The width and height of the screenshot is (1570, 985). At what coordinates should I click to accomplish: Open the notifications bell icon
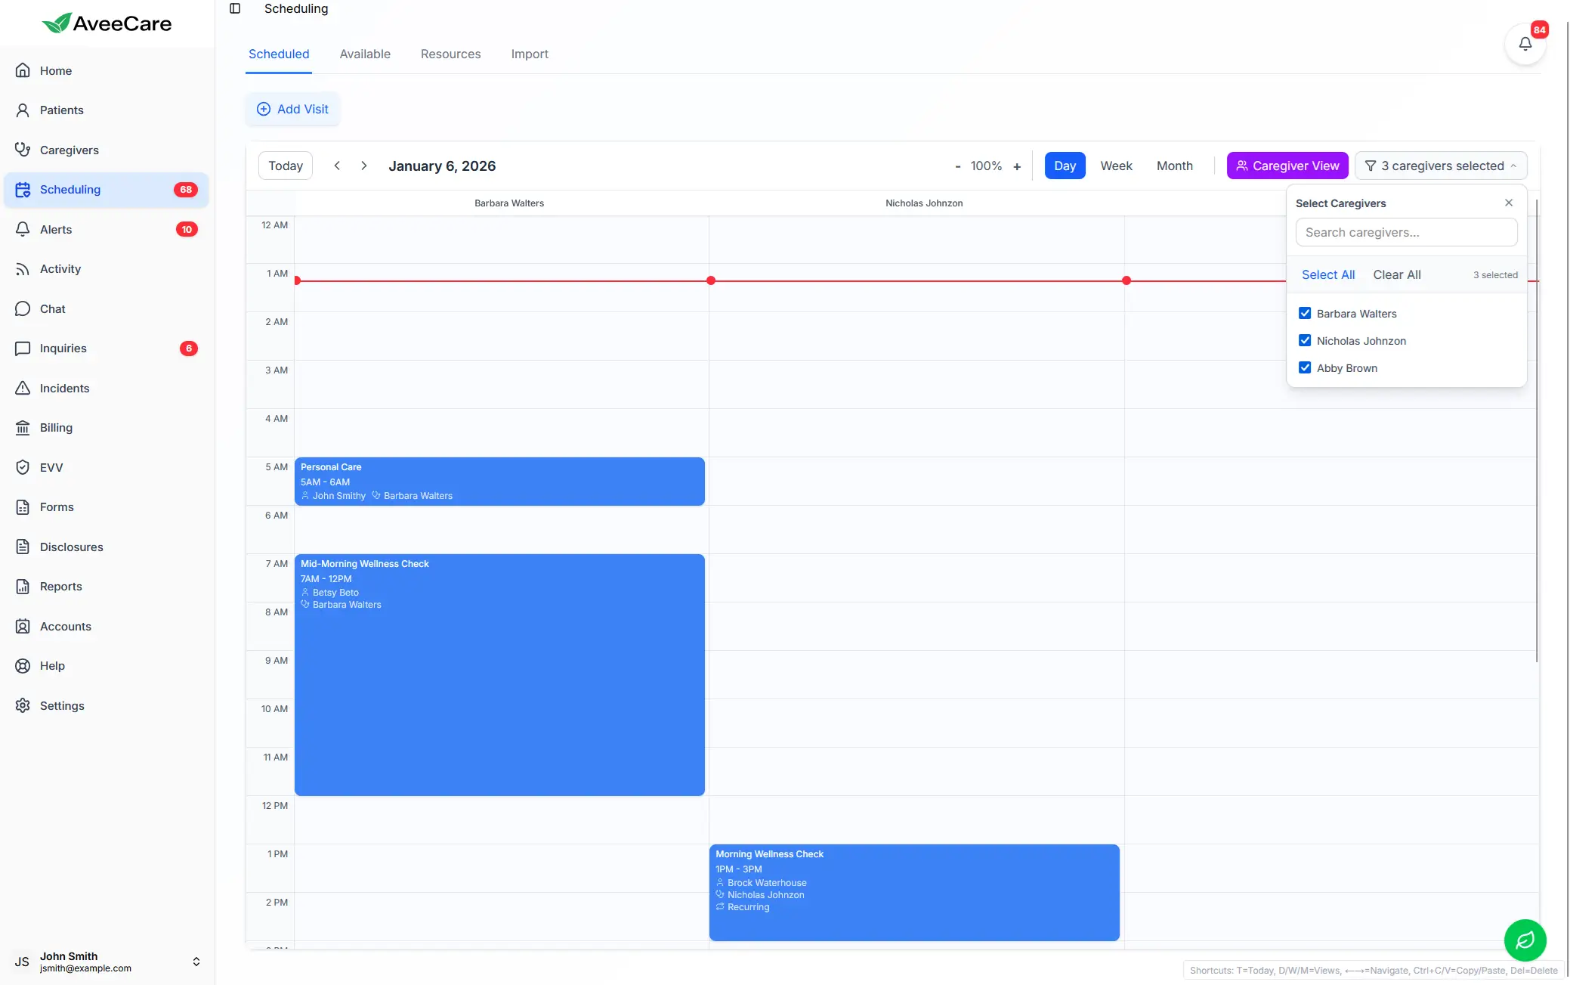pos(1525,44)
